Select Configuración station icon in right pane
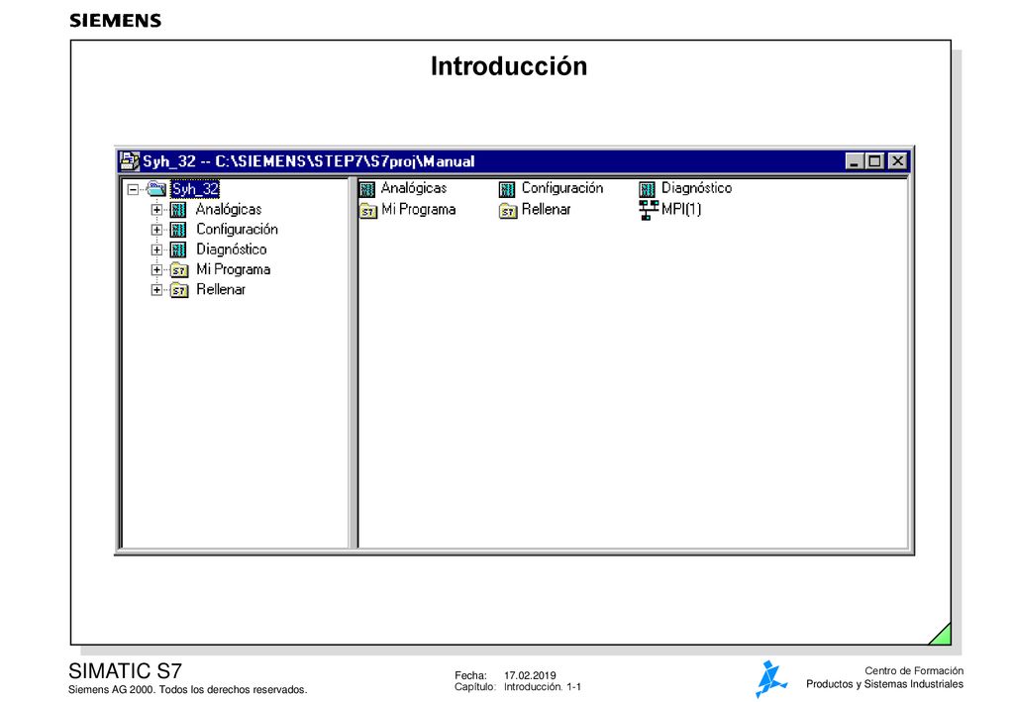 coord(507,189)
